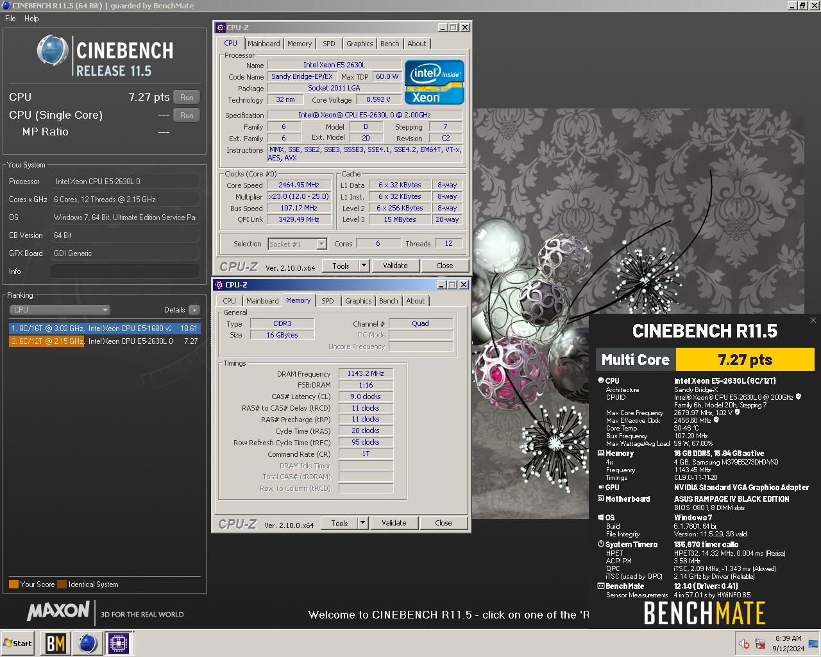Click the CPUID verified shield icon
821x657 pixels.
click(x=799, y=397)
